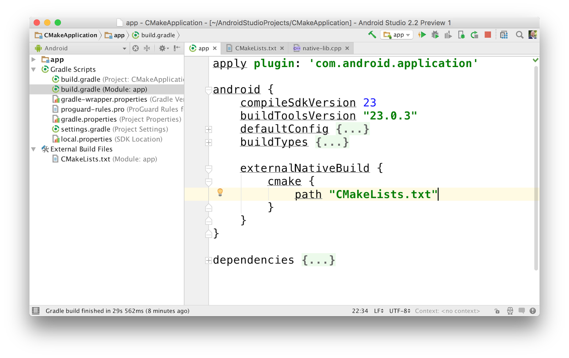This screenshot has width=569, height=358.
Task: Switch to the native-lib.cpp tab
Action: 320,48
